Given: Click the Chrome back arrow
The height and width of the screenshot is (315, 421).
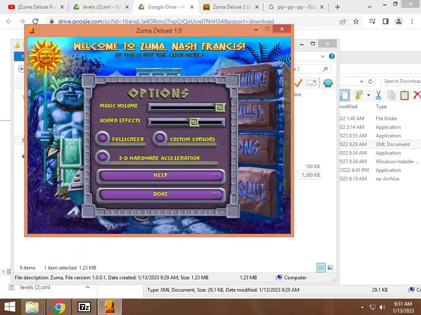Looking at the screenshot, I should click(x=9, y=21).
